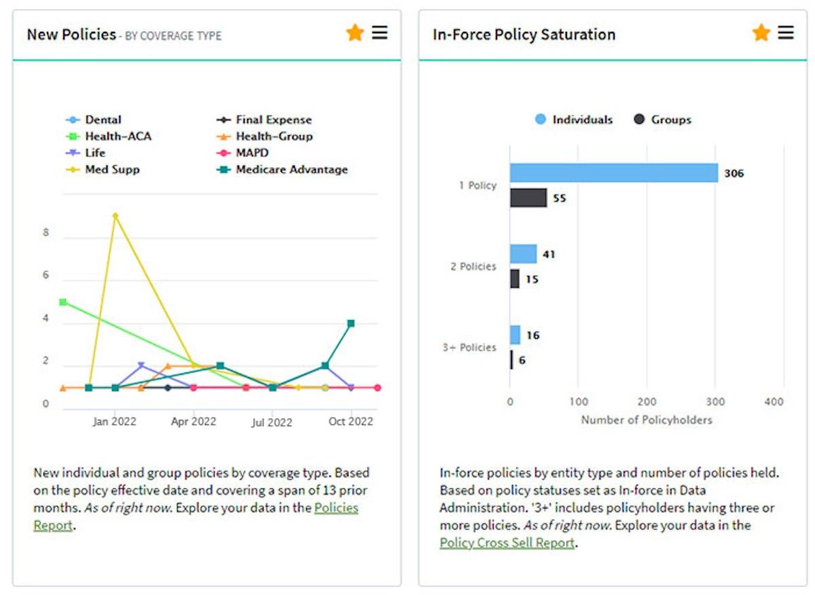This screenshot has height=595, width=815.
Task: Toggle the Life series legend item
Action: [95, 153]
